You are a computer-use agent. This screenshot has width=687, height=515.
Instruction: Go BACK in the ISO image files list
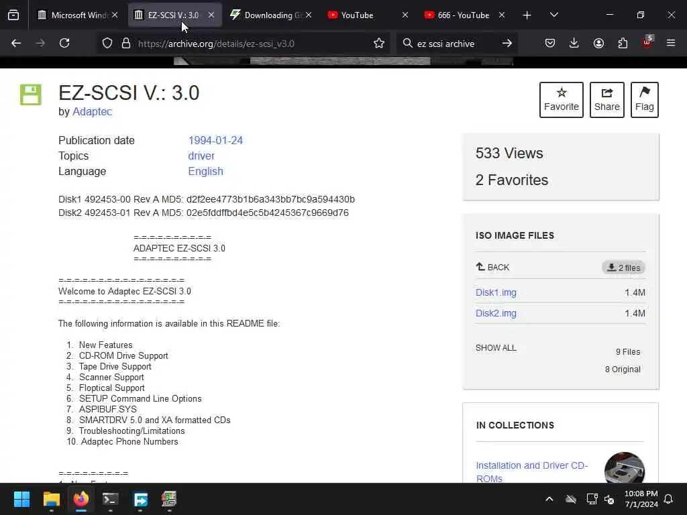(492, 267)
